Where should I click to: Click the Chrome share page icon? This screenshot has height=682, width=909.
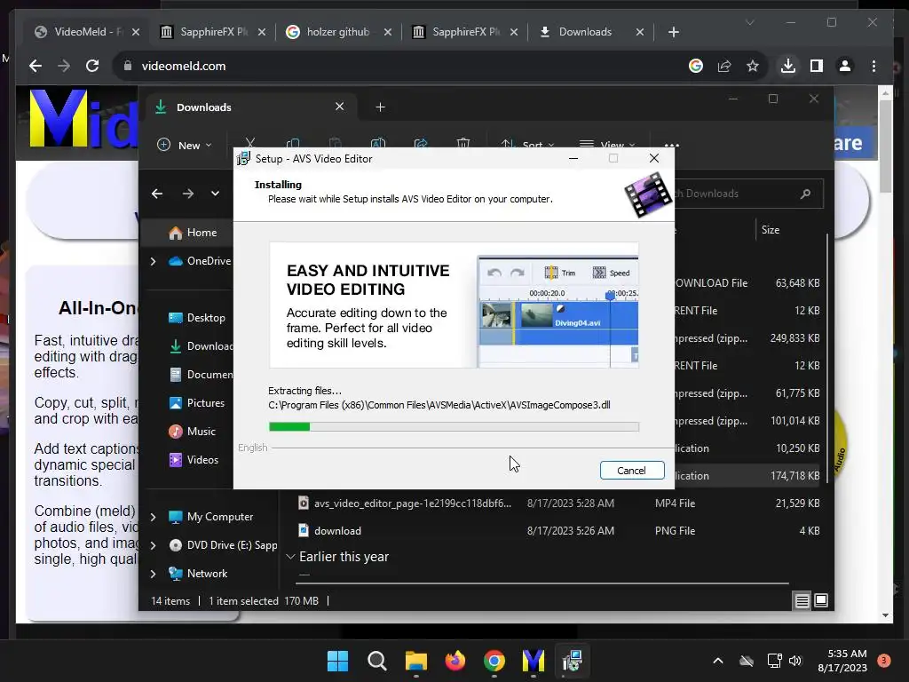[724, 66]
